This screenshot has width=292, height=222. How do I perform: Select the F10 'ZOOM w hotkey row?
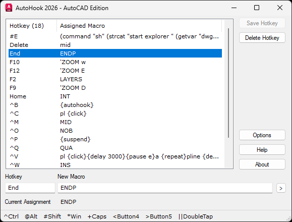(115, 62)
